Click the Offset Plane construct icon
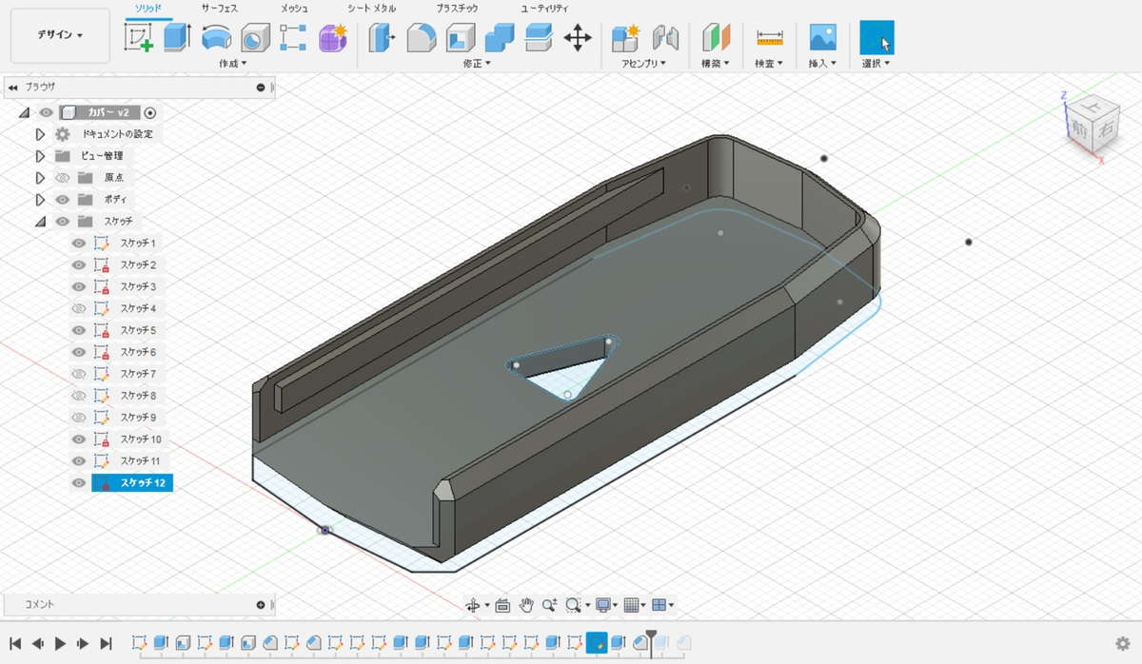Image resolution: width=1142 pixels, height=664 pixels. (715, 38)
